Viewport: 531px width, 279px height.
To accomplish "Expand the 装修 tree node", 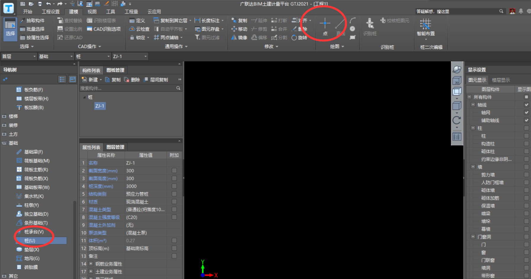I will [4, 125].
